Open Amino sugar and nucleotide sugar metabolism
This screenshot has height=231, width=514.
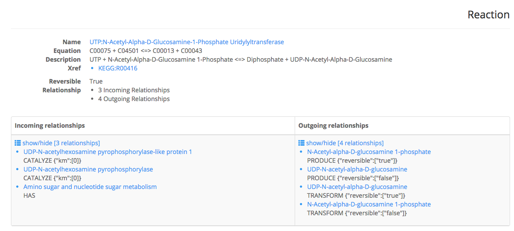click(90, 187)
